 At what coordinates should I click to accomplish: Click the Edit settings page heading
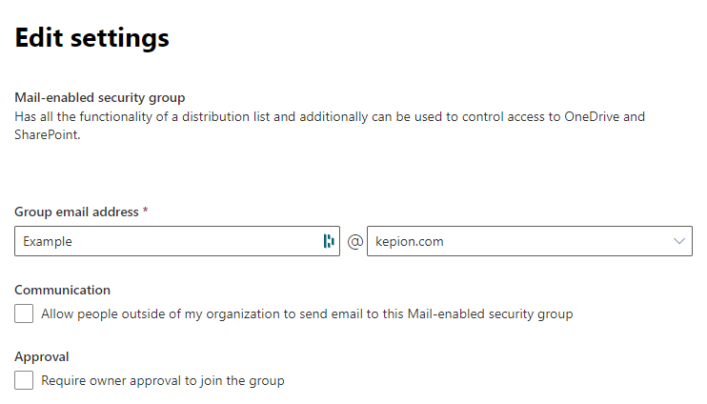click(92, 37)
